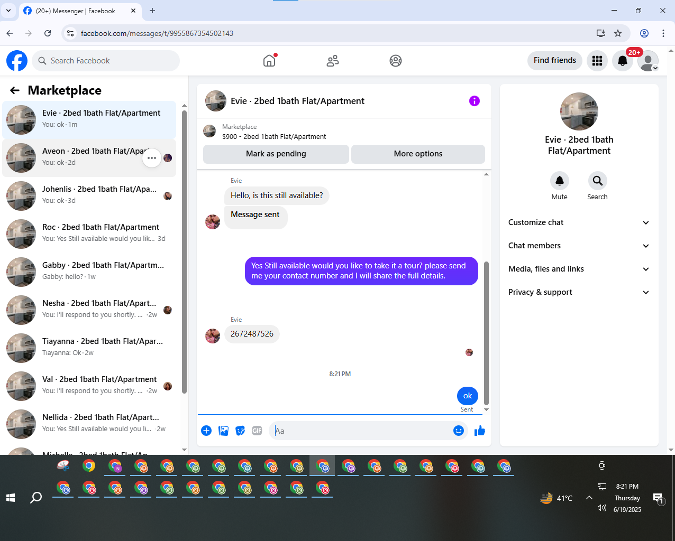Choose a sticker icon in composer
This screenshot has width=675, height=541.
[241, 431]
